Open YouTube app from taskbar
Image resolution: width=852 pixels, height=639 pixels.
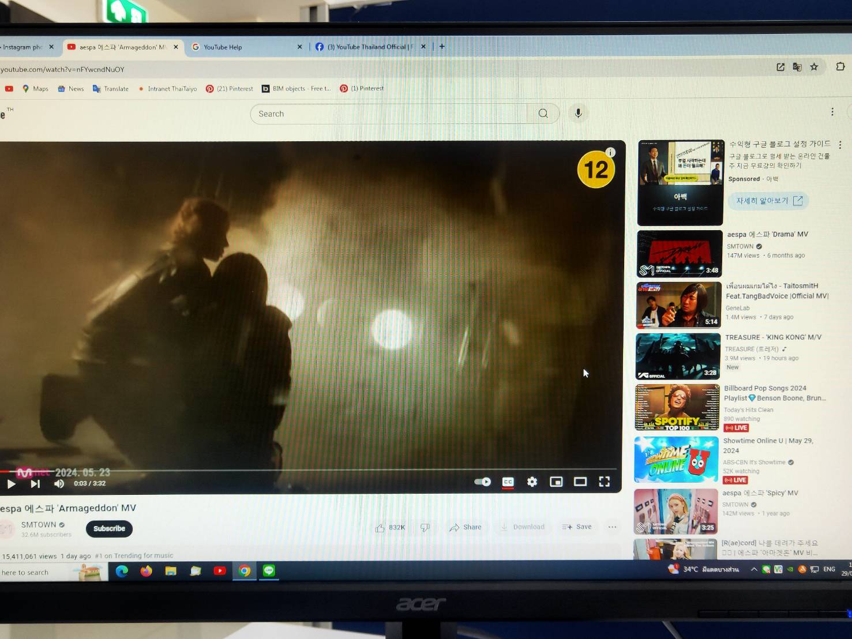pyautogui.click(x=220, y=571)
